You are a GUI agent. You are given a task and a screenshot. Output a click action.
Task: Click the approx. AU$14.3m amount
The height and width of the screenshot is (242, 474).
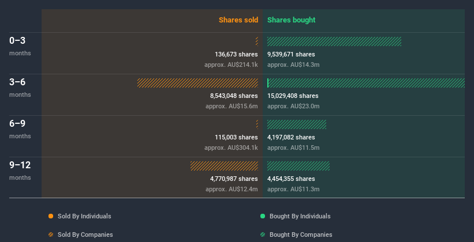293,65
